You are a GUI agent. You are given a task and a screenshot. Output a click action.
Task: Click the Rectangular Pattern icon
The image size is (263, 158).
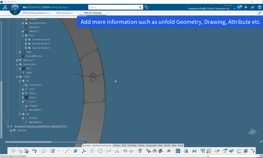click(209, 151)
